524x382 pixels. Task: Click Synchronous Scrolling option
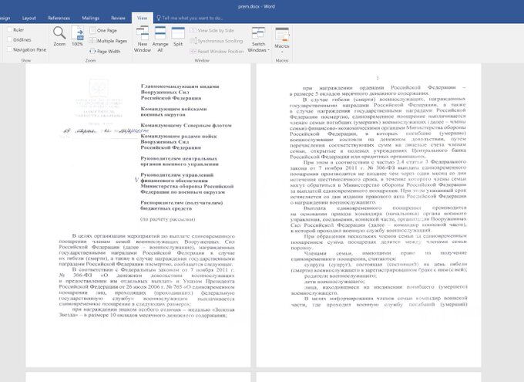pyautogui.click(x=217, y=41)
